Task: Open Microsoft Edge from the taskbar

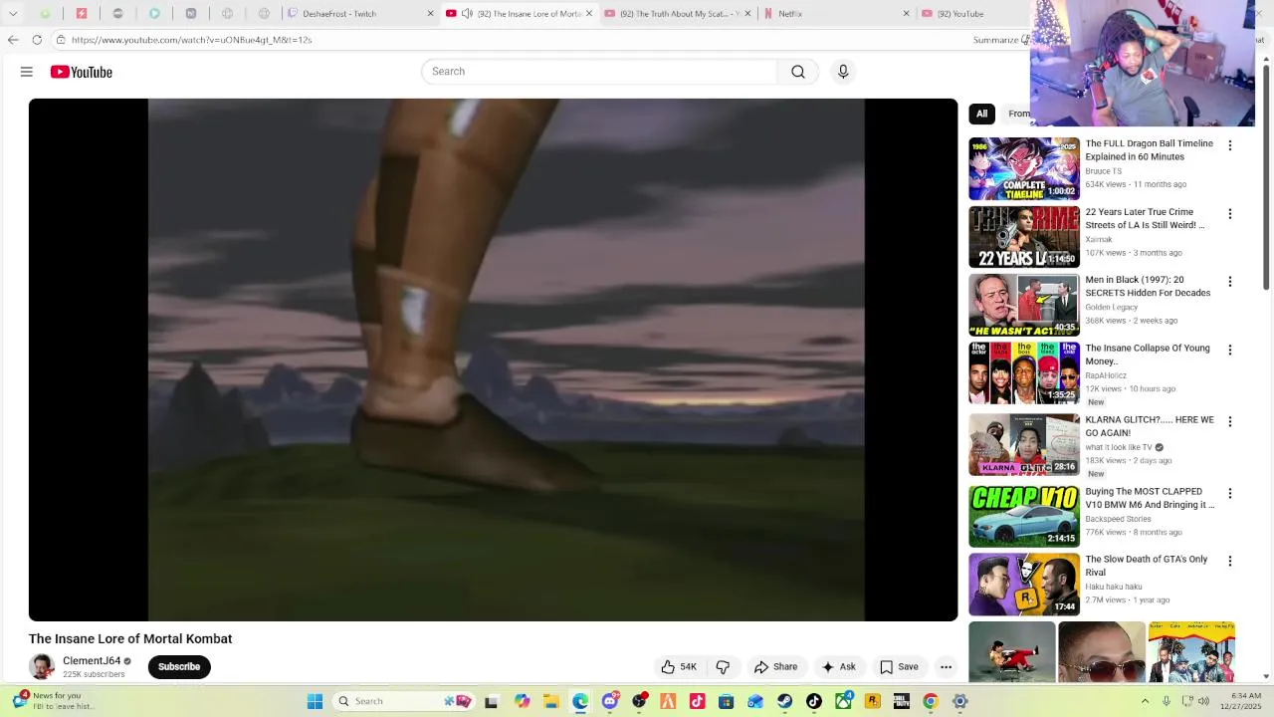Action: [x=580, y=701]
